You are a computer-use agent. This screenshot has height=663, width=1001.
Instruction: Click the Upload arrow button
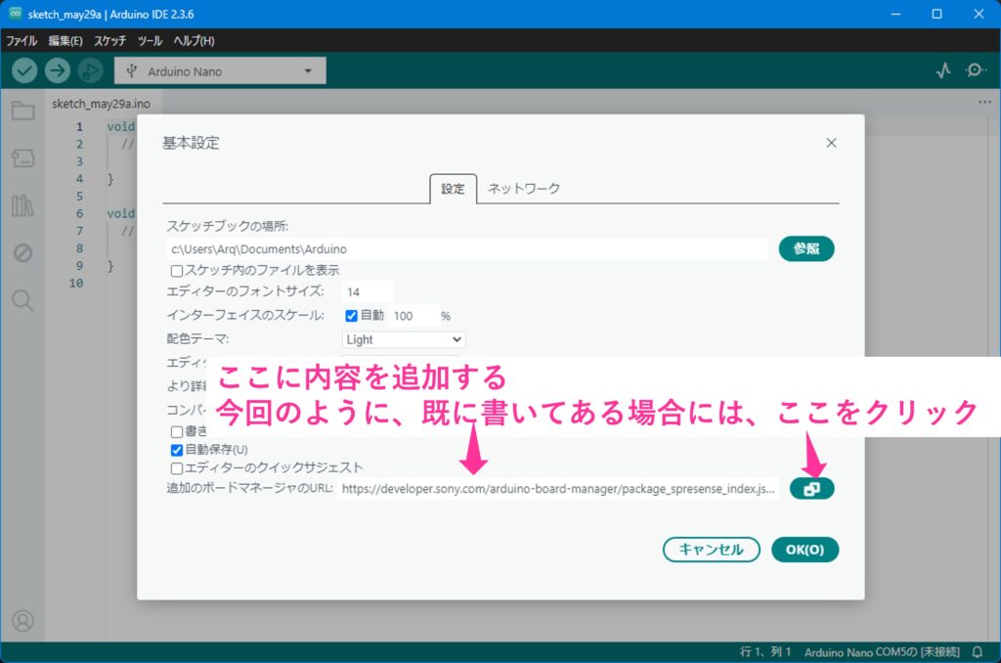coord(58,70)
